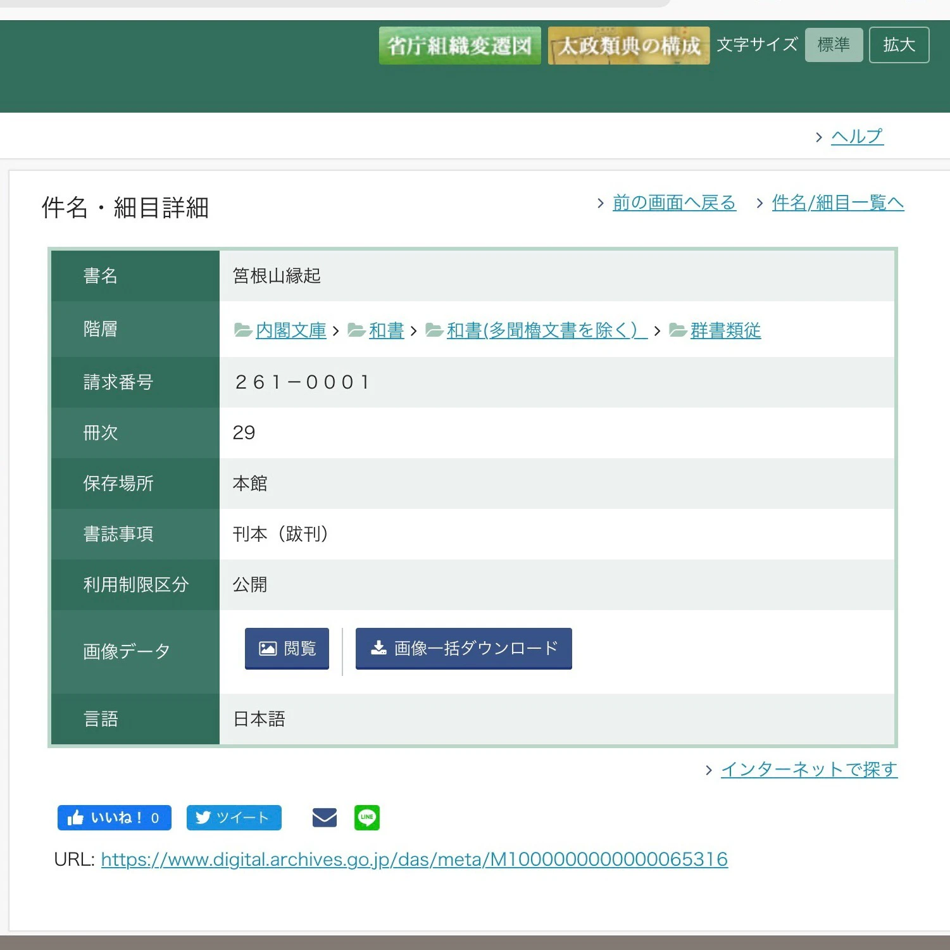Navigate to 和書 folder

(x=386, y=330)
